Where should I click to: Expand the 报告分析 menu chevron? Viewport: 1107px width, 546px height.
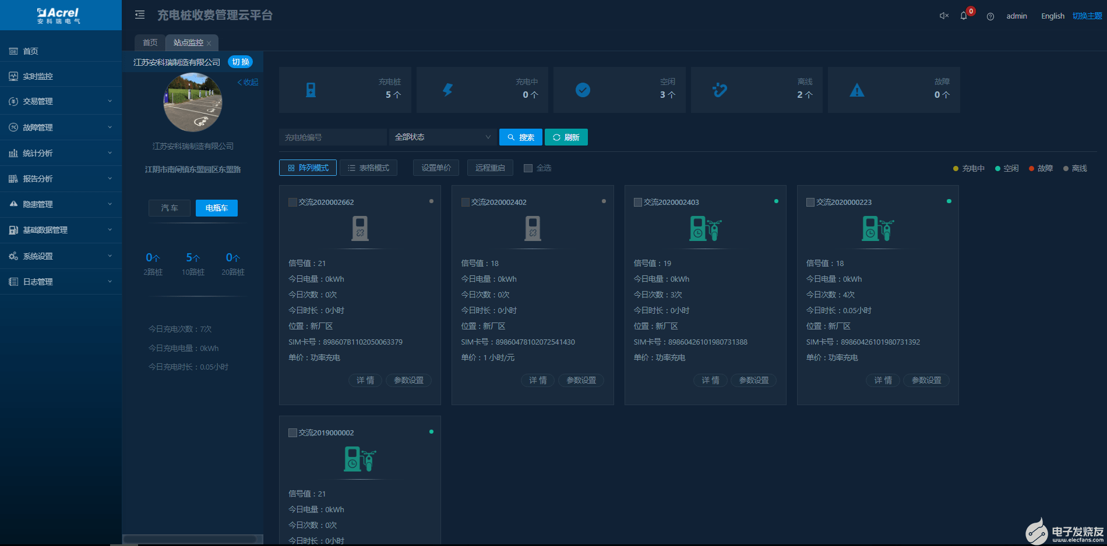pos(110,179)
